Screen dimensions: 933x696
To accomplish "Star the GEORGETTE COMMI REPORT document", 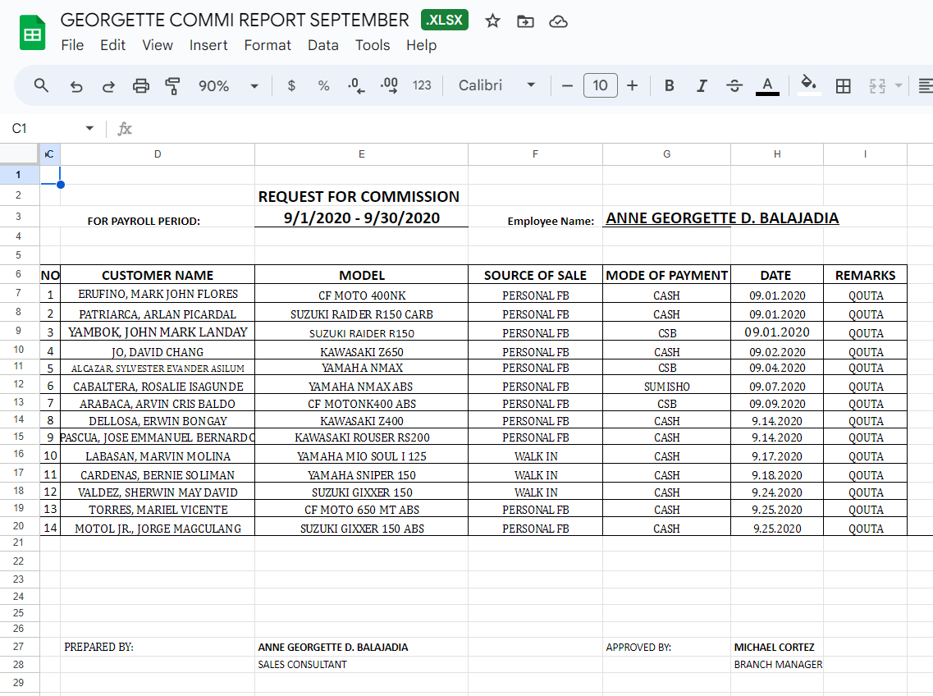I will (x=492, y=21).
